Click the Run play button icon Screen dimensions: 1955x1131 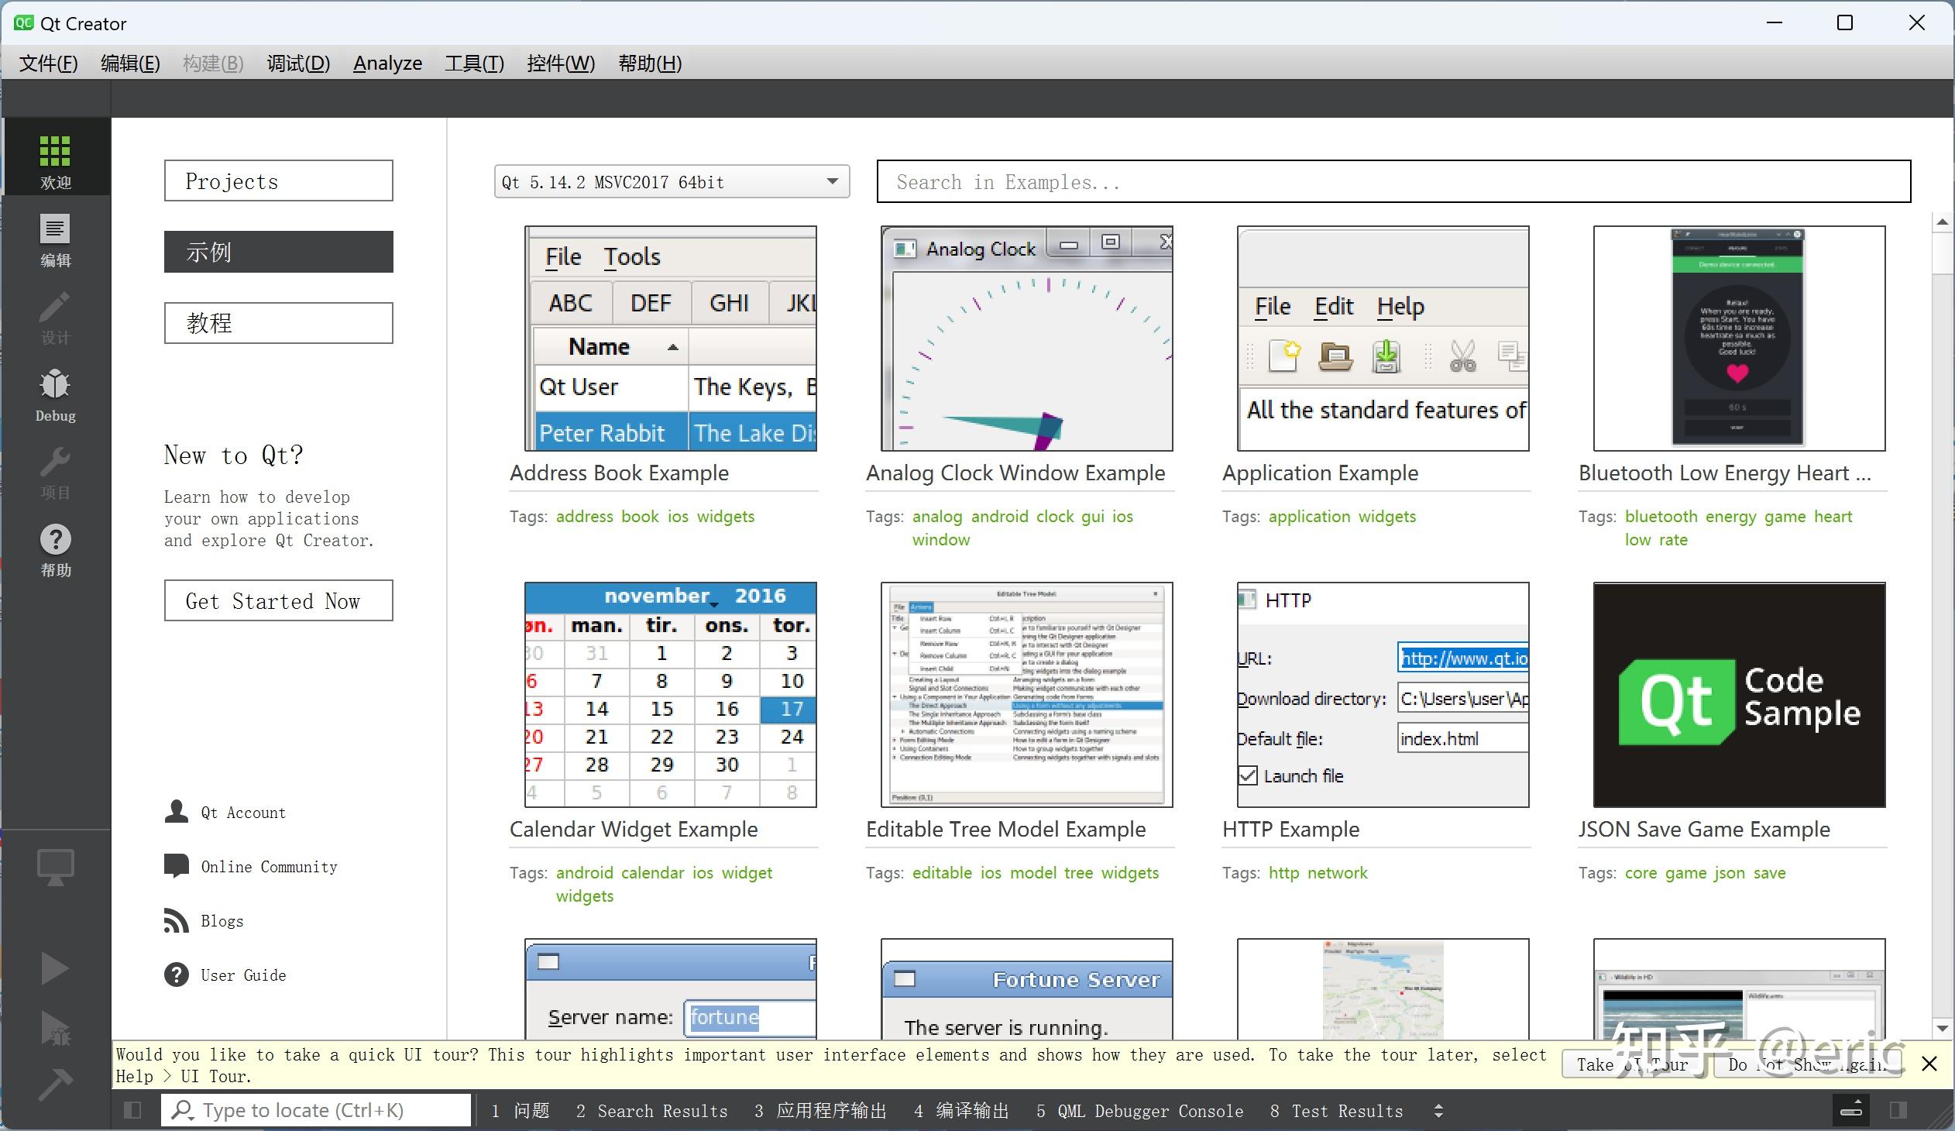pos(54,968)
